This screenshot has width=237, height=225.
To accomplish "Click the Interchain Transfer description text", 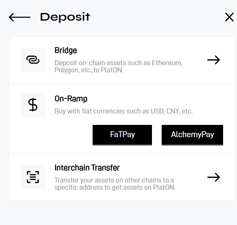I will 115,184.
